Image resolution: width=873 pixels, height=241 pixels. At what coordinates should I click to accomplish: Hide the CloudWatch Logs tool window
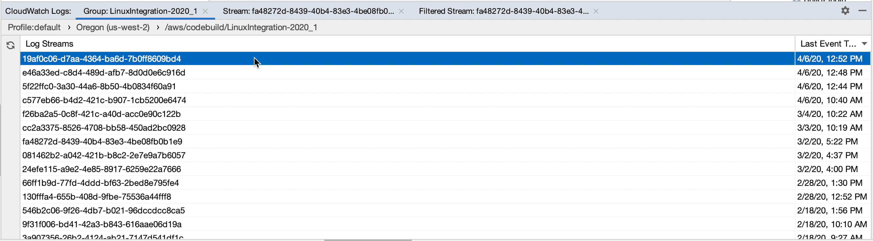click(862, 11)
